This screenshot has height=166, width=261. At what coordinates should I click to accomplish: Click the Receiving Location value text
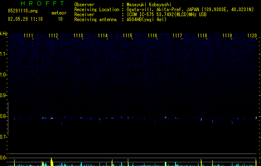[190, 10]
